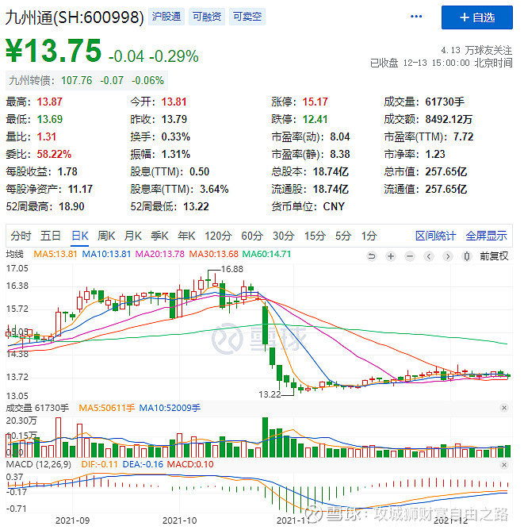Switch to the 分时 chart tab

[x=21, y=236]
